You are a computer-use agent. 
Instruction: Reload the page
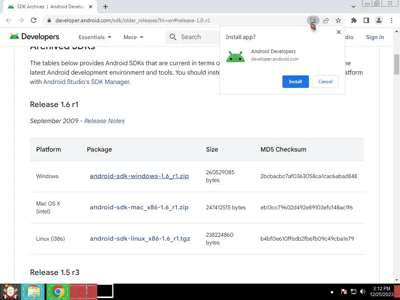34,20
